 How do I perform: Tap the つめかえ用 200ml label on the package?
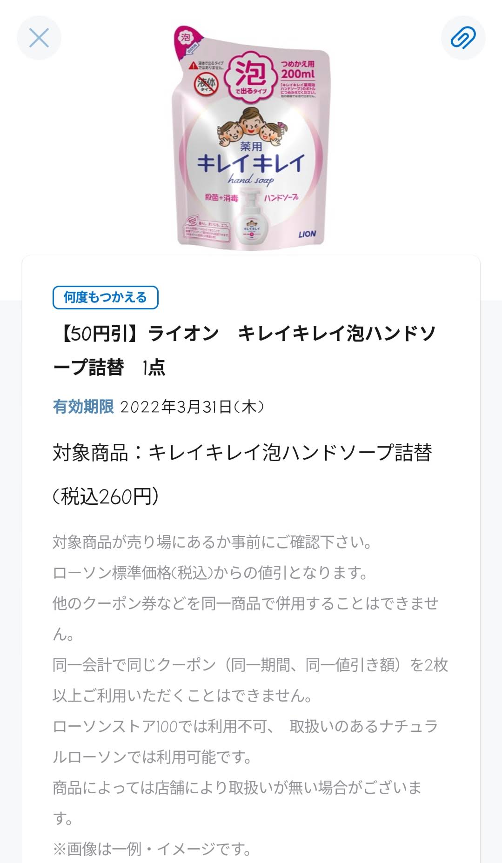point(297,69)
